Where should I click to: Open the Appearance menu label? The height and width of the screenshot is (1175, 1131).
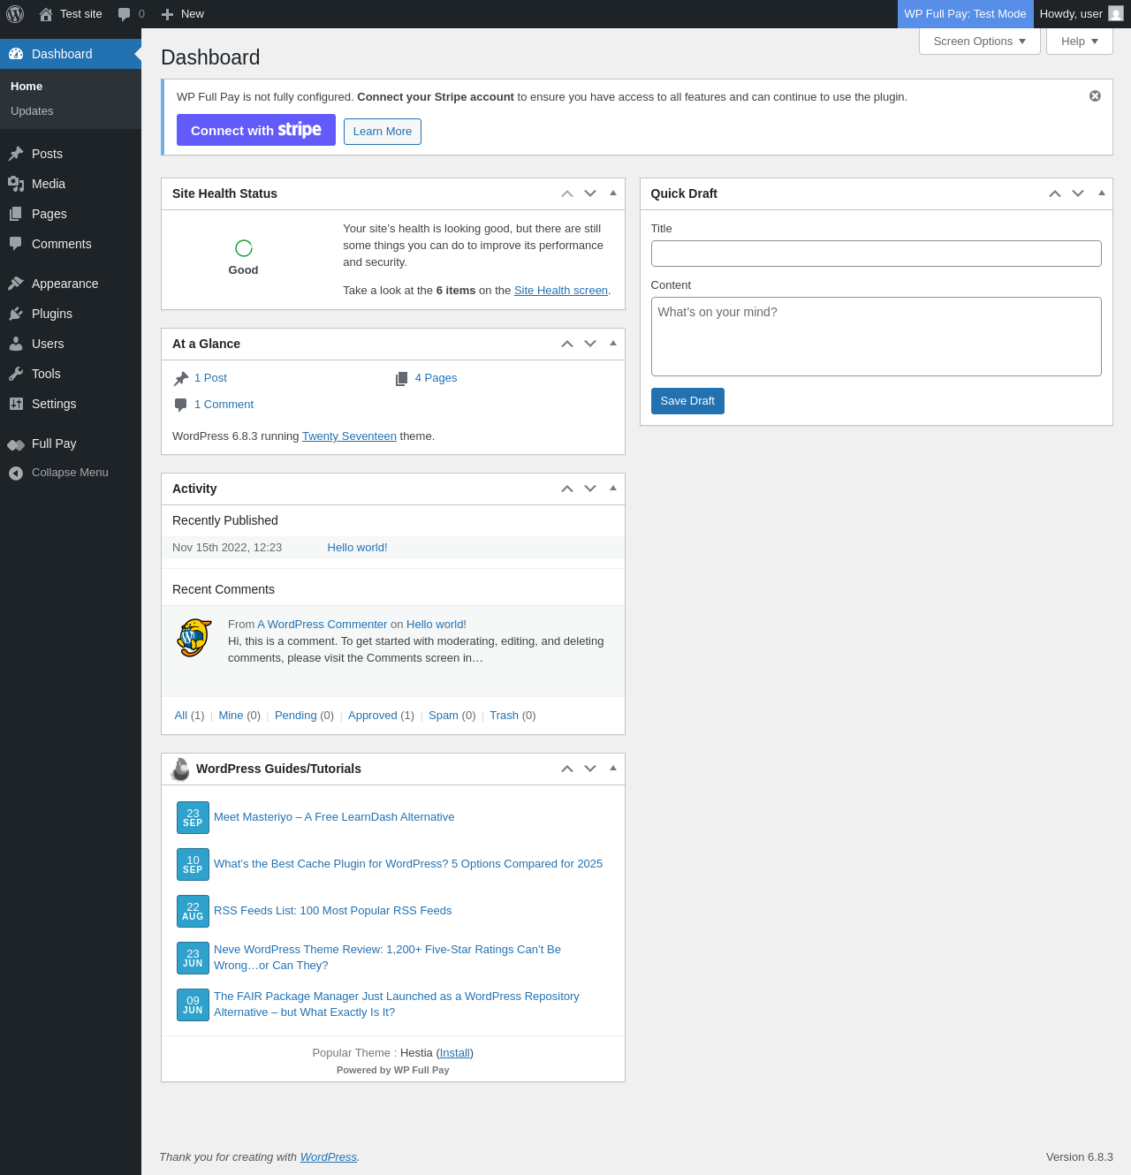tap(65, 284)
